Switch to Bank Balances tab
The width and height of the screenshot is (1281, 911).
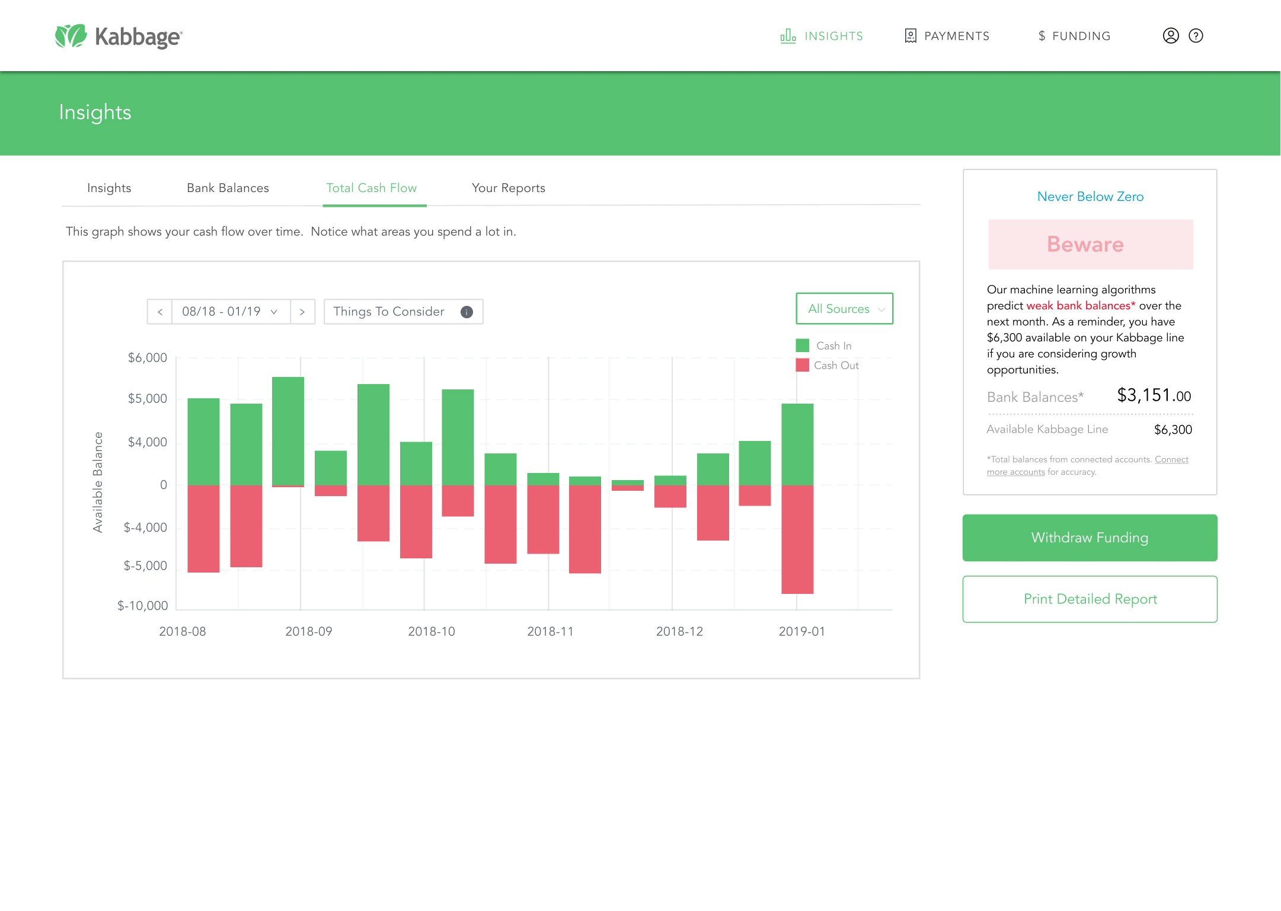coord(228,188)
